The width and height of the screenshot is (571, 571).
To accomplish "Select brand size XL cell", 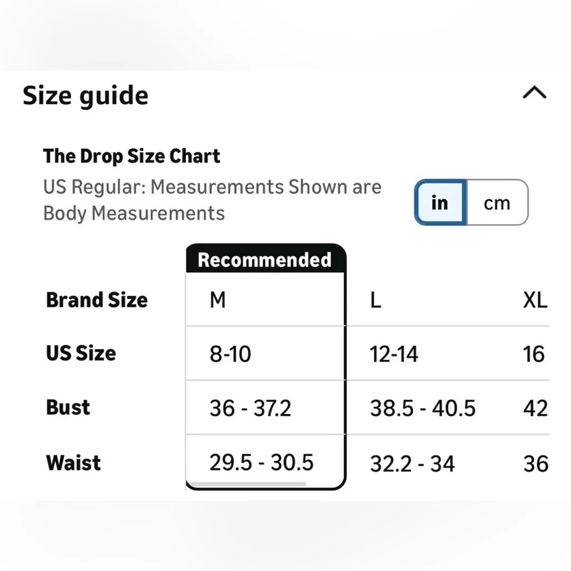I will pyautogui.click(x=535, y=300).
